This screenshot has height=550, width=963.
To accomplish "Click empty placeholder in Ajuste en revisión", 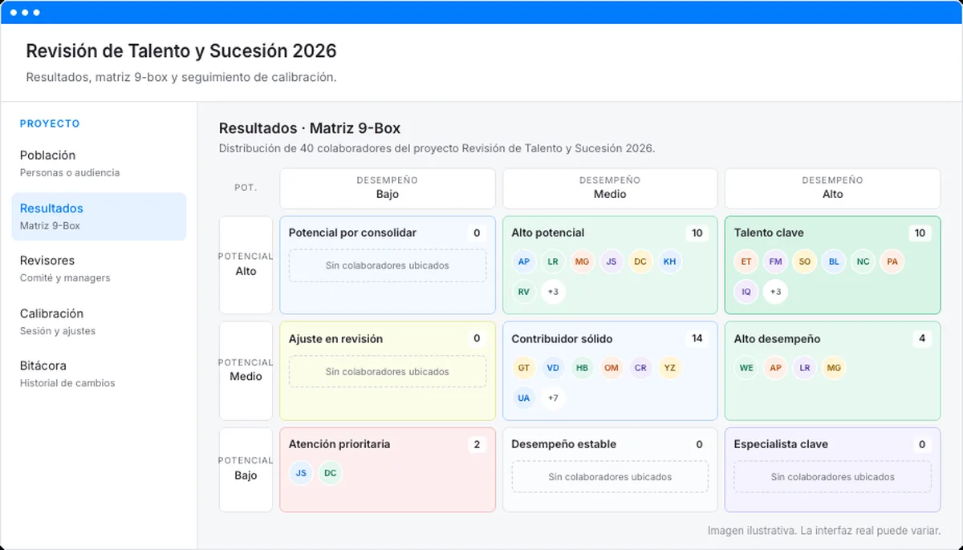I will point(388,371).
